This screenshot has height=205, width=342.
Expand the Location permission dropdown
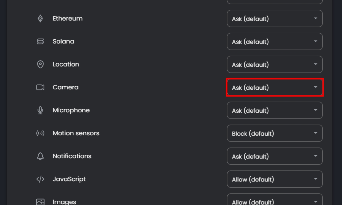[x=275, y=65]
